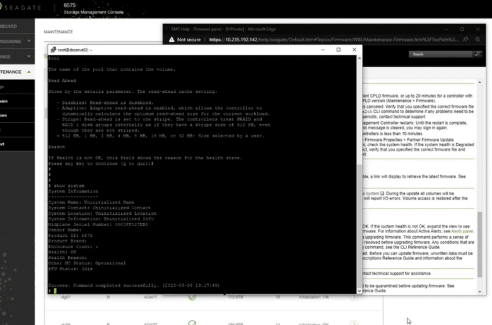The width and height of the screenshot is (492, 325).
Task: Minimize the root@deserve02 terminal window
Action: 322,50
